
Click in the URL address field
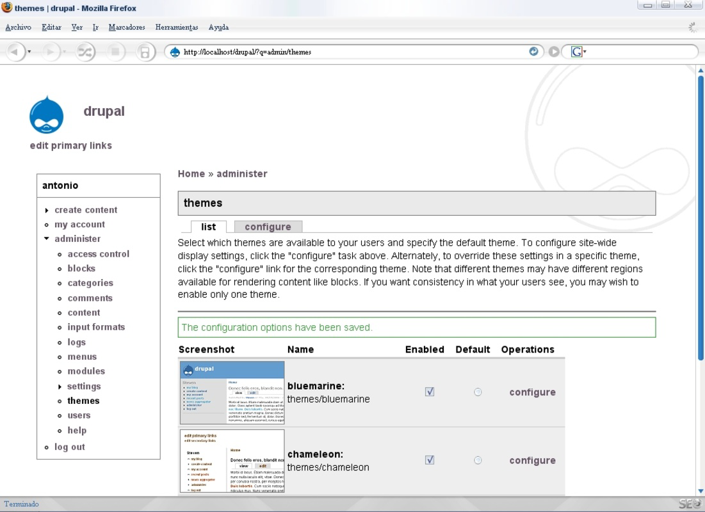[354, 52]
